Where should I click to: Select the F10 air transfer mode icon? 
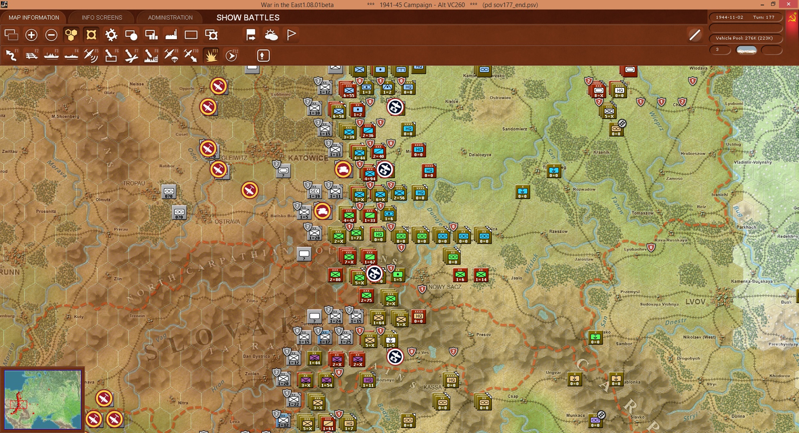tap(191, 55)
